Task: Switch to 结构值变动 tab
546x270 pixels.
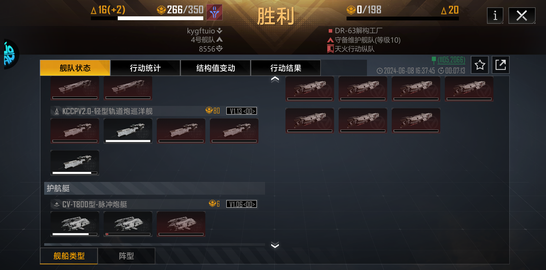Action: pos(216,68)
